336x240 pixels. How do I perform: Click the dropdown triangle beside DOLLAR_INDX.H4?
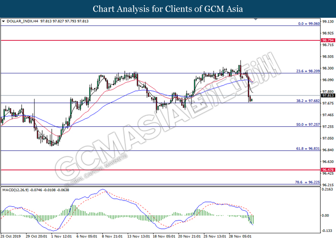coord(3,21)
